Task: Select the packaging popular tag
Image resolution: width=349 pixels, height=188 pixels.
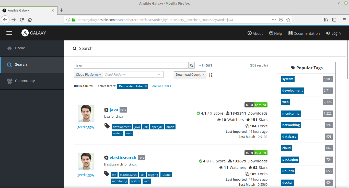Action: tap(290, 160)
